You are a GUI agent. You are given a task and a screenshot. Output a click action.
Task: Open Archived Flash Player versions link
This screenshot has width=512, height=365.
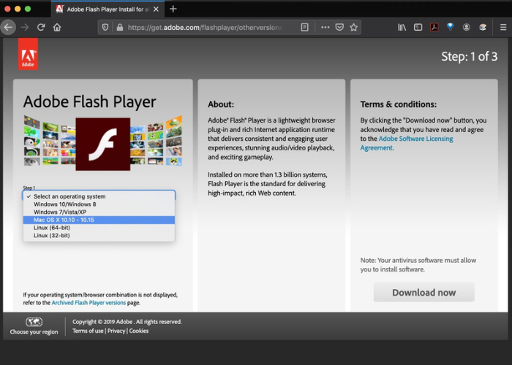[89, 303]
